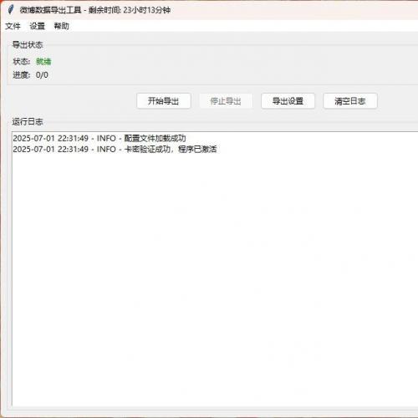
Task: Click the 进度: label
Action: click(22, 75)
